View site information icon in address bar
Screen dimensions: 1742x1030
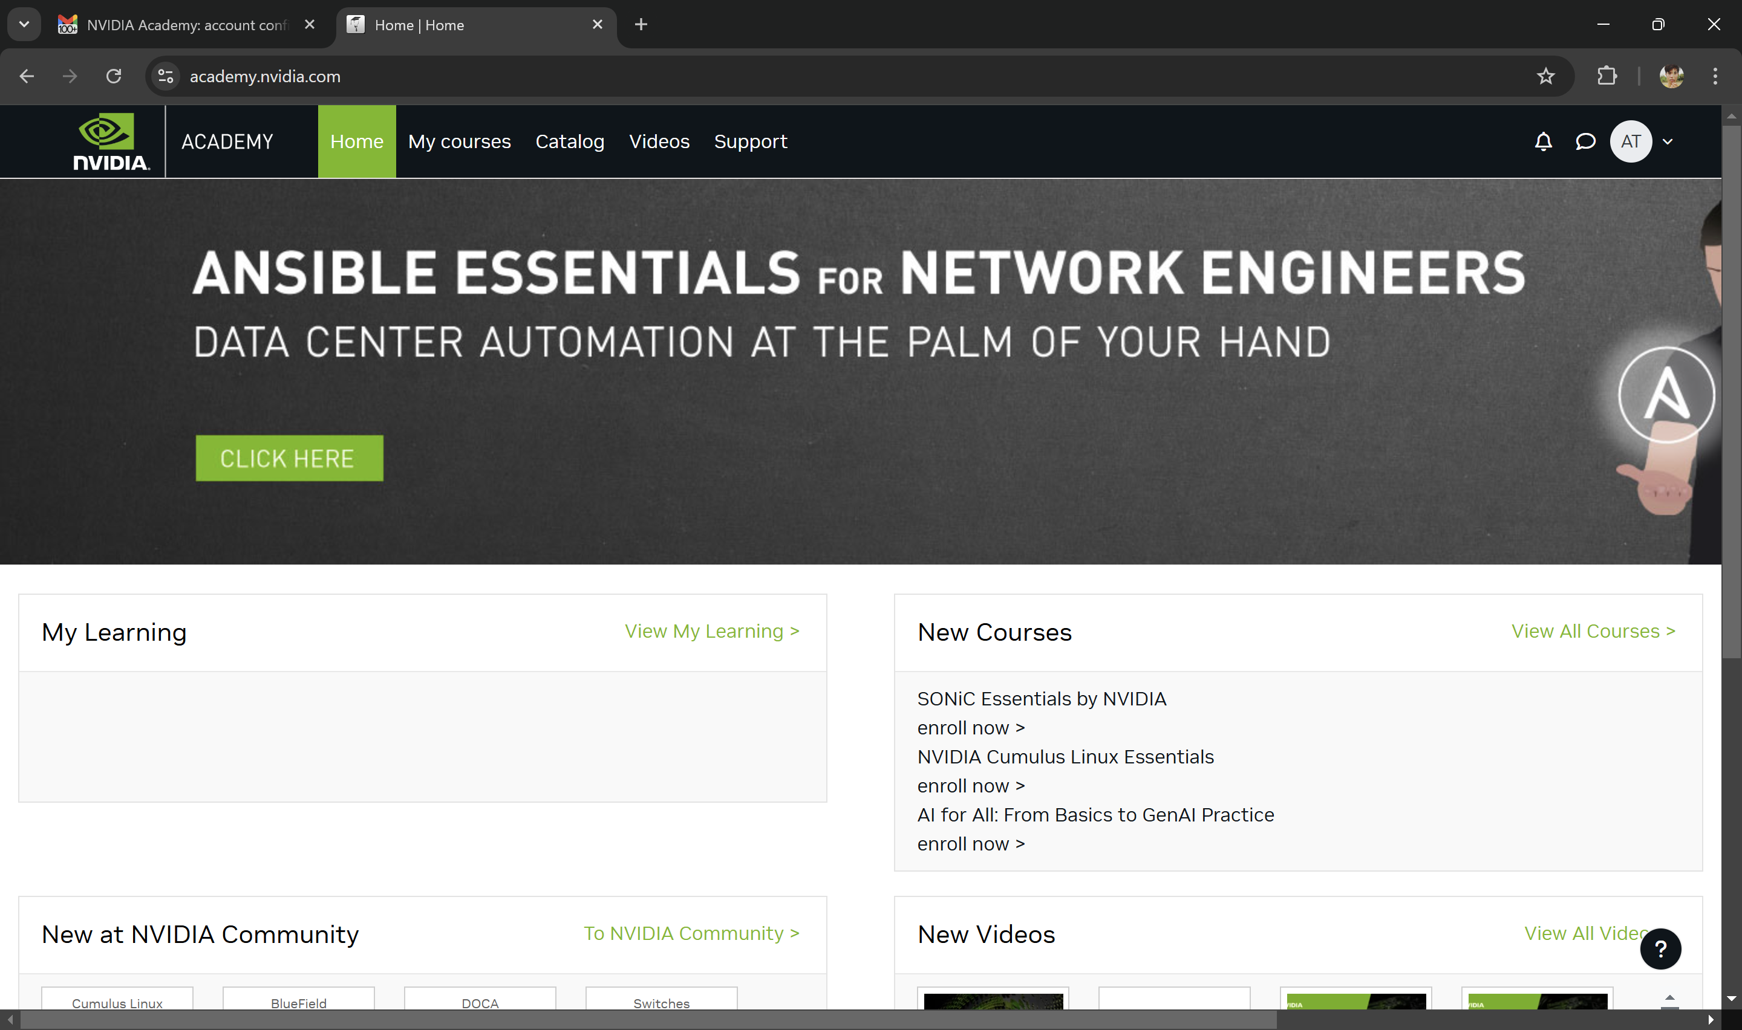tap(165, 76)
